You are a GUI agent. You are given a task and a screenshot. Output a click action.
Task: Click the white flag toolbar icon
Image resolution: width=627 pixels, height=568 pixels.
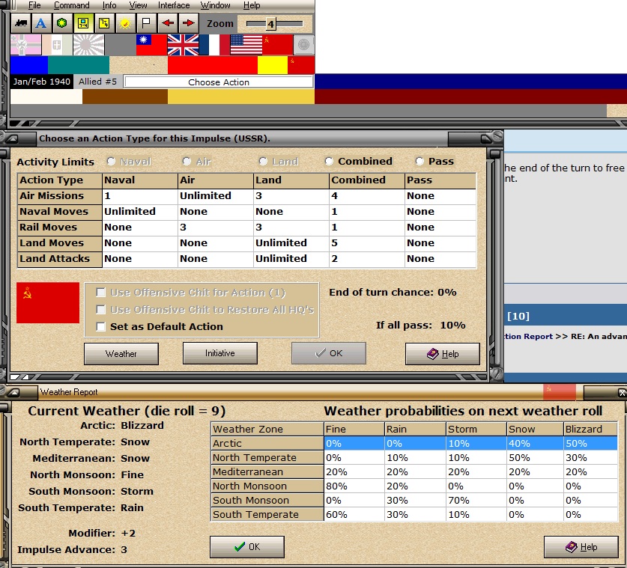click(x=146, y=23)
